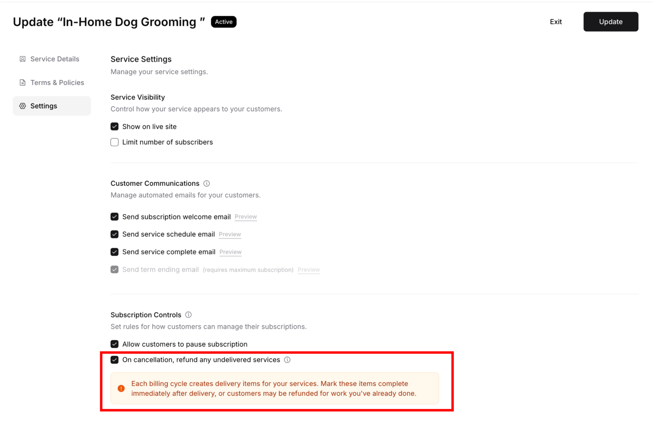Uncheck On cancellation refund undelivered services
Screen dimensions: 653x423
tap(114, 360)
